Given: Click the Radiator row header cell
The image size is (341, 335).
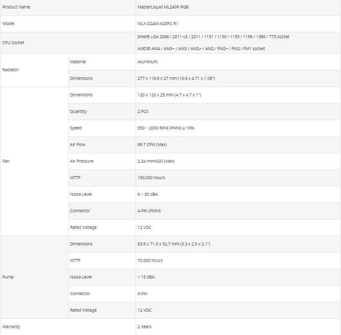Looking at the screenshot, I should click(11, 70).
